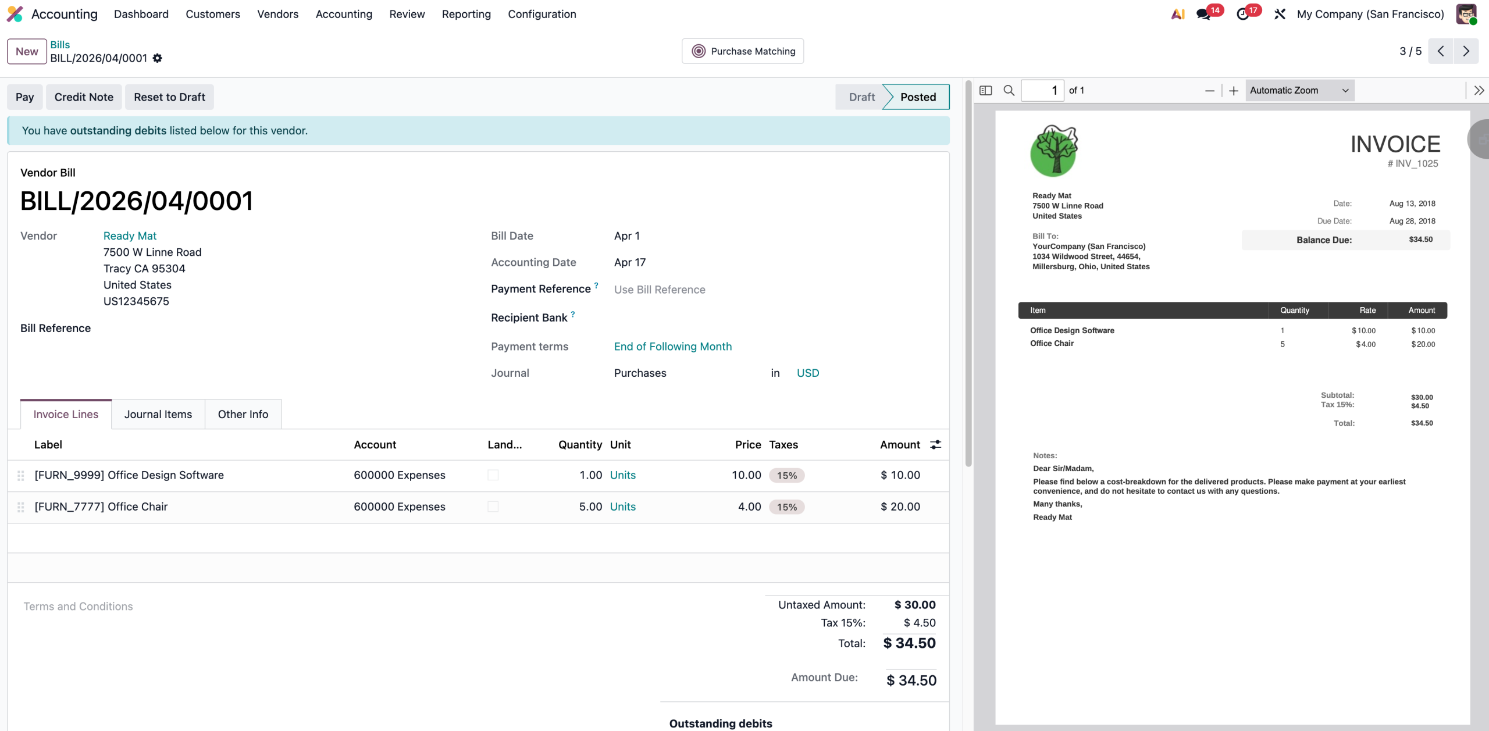This screenshot has height=731, width=1489.
Task: Open the Configuration menu
Action: click(x=542, y=14)
